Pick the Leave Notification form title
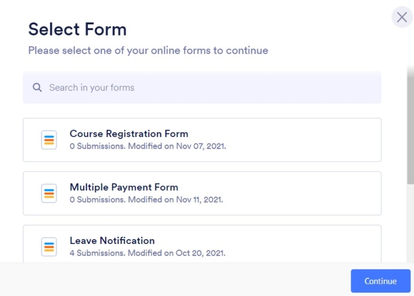The height and width of the screenshot is (296, 414). point(112,240)
